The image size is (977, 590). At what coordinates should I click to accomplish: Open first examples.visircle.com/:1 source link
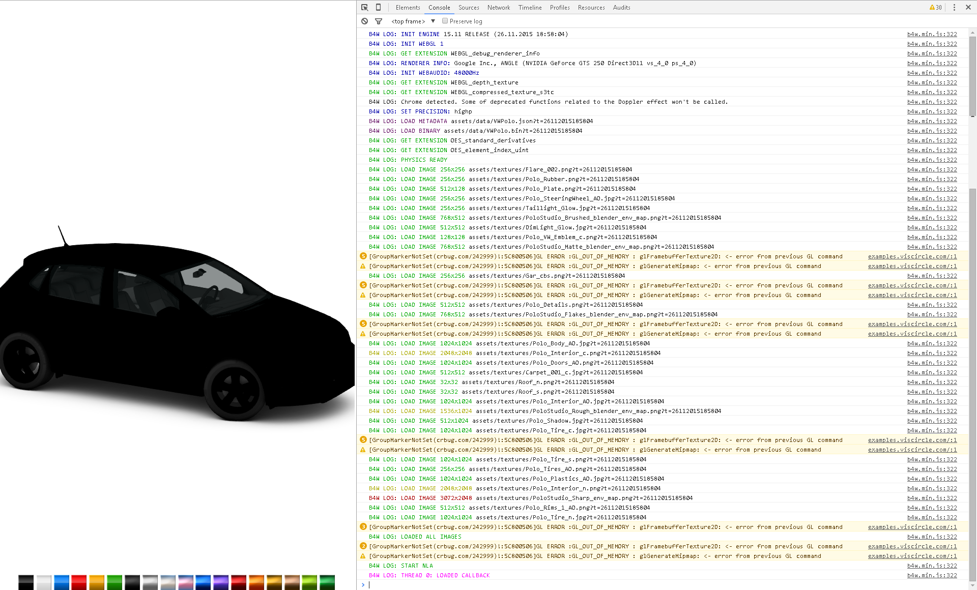tap(912, 256)
